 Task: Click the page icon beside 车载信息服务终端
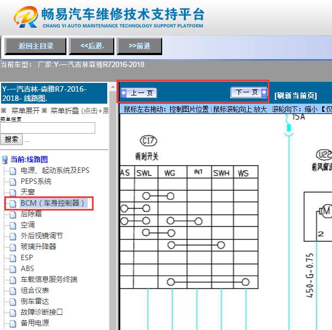coord(13,280)
